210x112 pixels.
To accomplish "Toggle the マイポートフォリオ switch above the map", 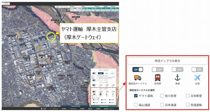I will (x=57, y=6).
